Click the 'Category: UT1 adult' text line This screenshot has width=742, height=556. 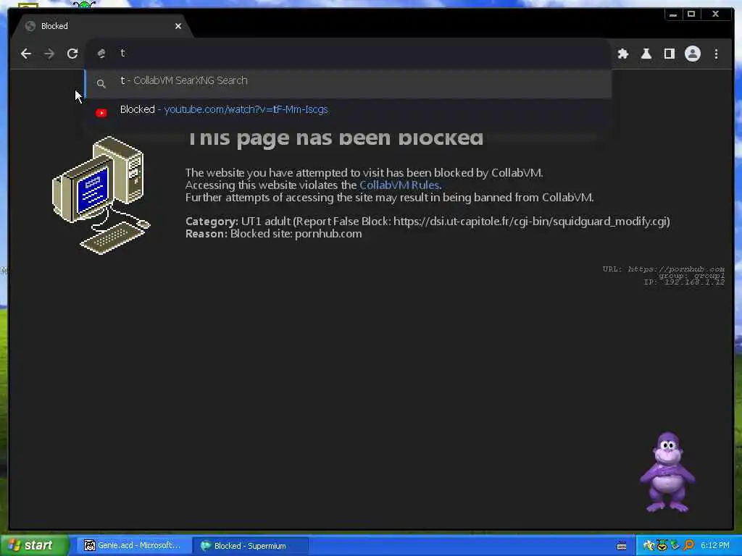click(x=428, y=222)
